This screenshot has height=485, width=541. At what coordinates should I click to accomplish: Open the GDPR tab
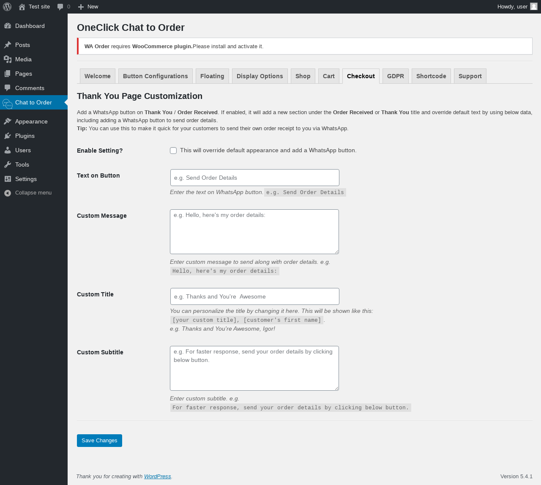pyautogui.click(x=396, y=76)
